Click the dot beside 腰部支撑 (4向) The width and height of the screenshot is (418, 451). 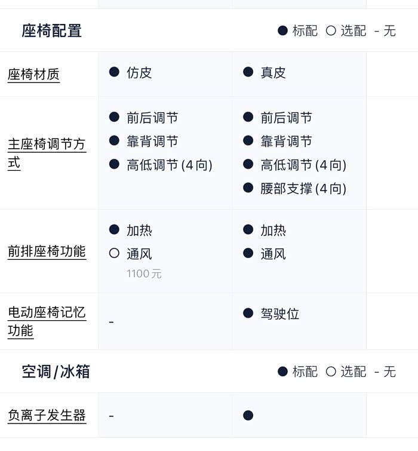point(248,188)
